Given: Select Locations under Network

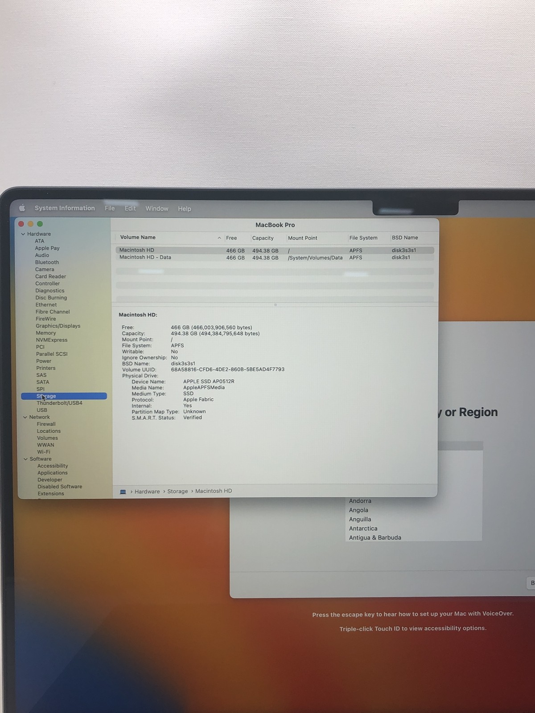Looking at the screenshot, I should [49, 431].
